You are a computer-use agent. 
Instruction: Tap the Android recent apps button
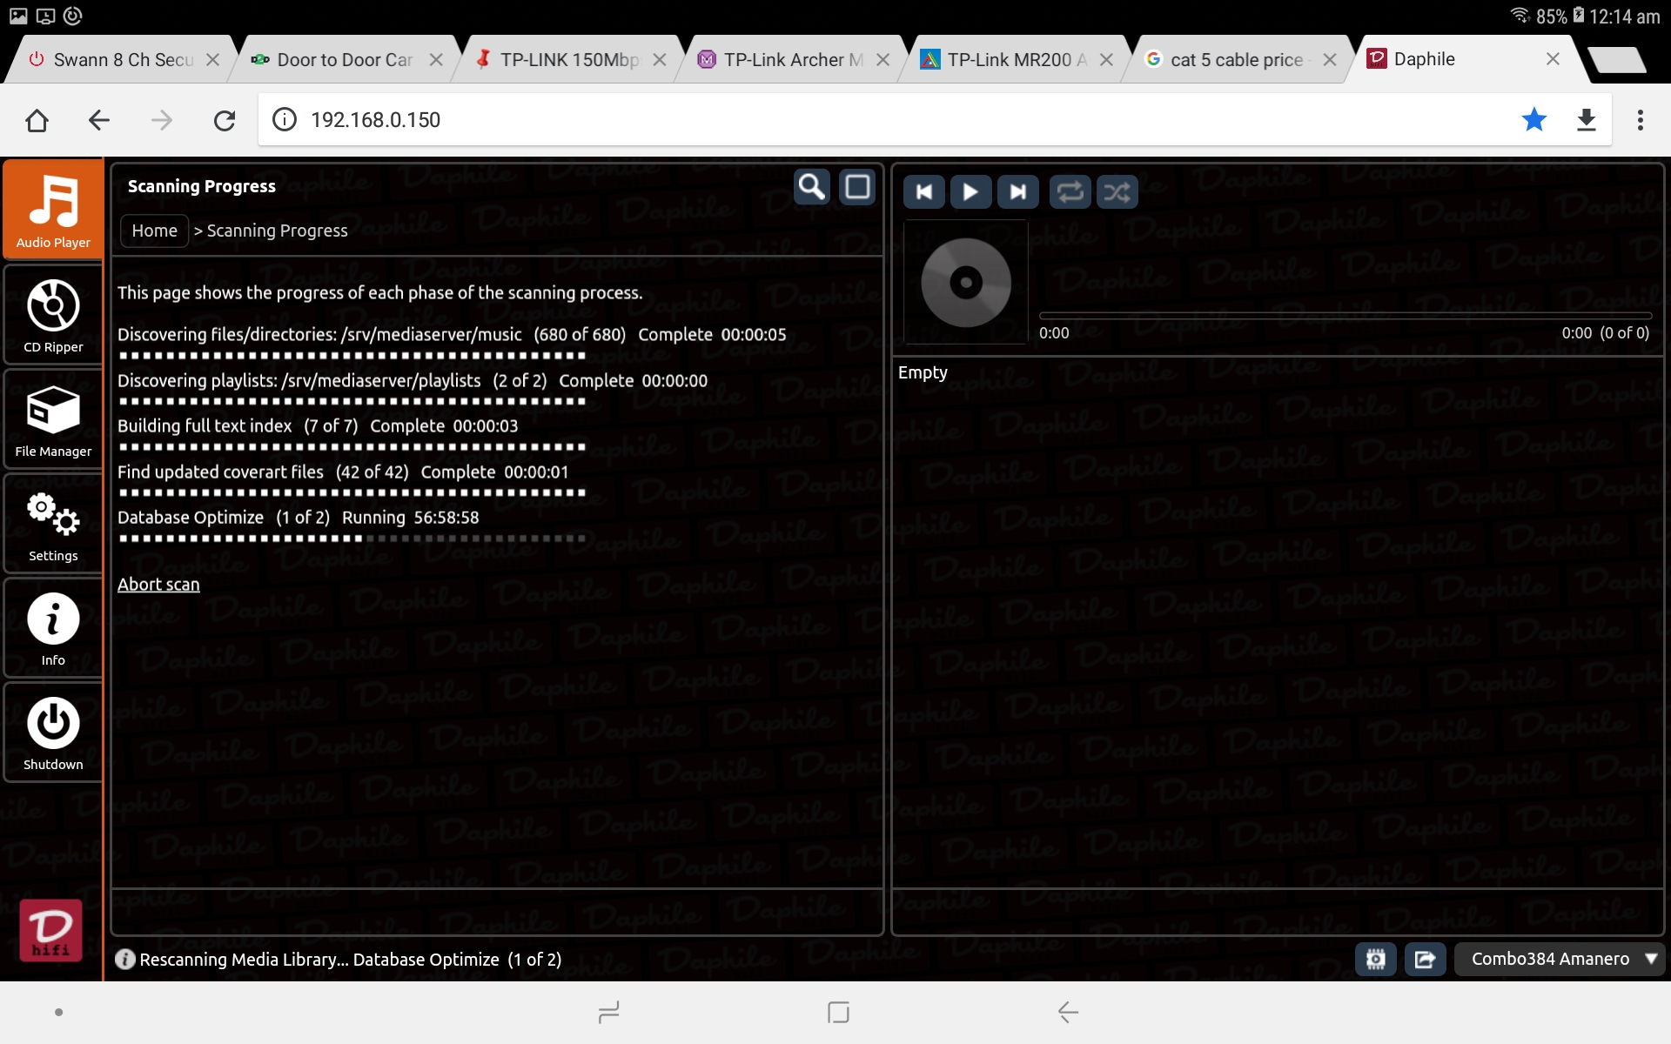608,1012
